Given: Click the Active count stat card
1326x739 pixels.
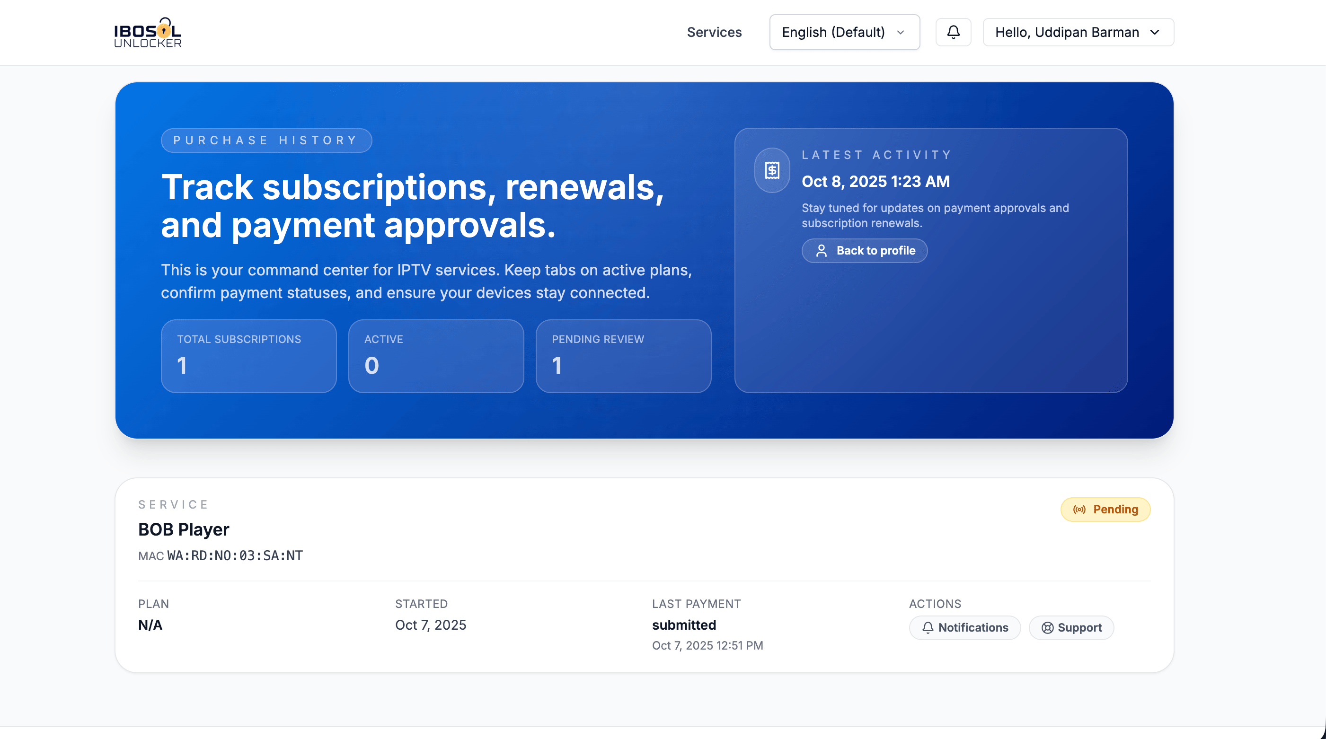Looking at the screenshot, I should [x=436, y=356].
